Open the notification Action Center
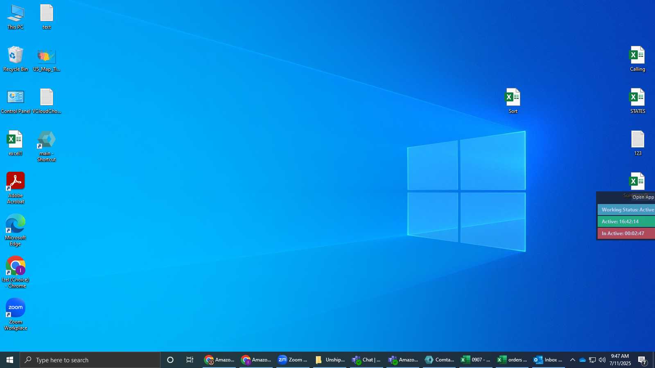 [642, 360]
